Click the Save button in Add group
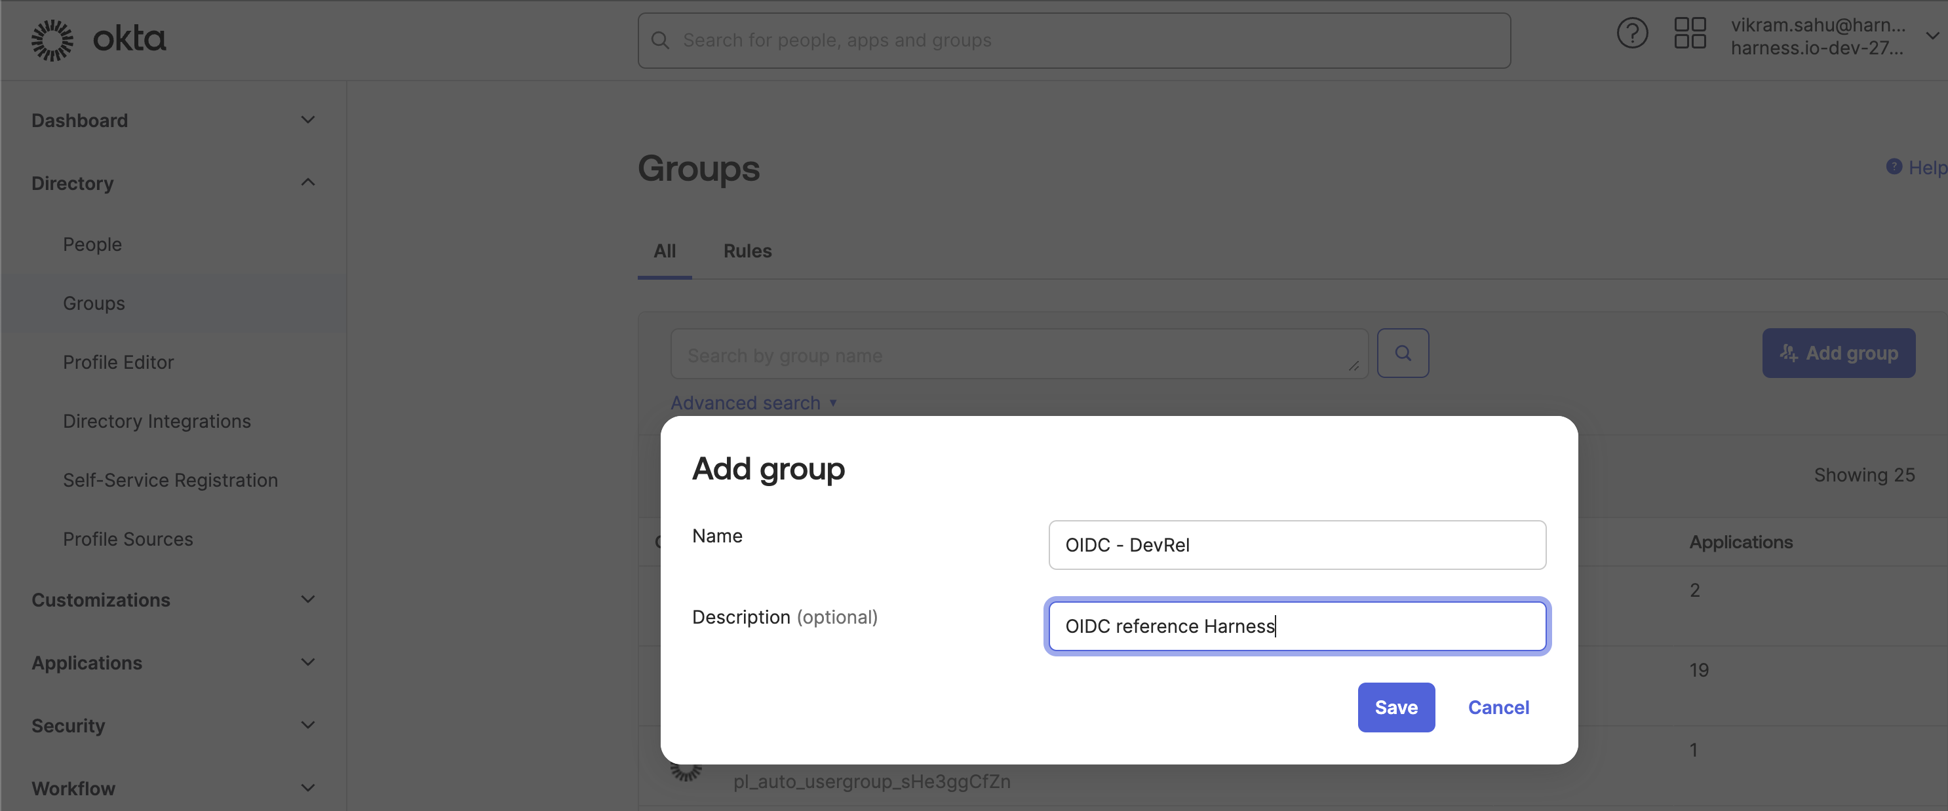Screen dimensions: 1948x811 (1395, 707)
